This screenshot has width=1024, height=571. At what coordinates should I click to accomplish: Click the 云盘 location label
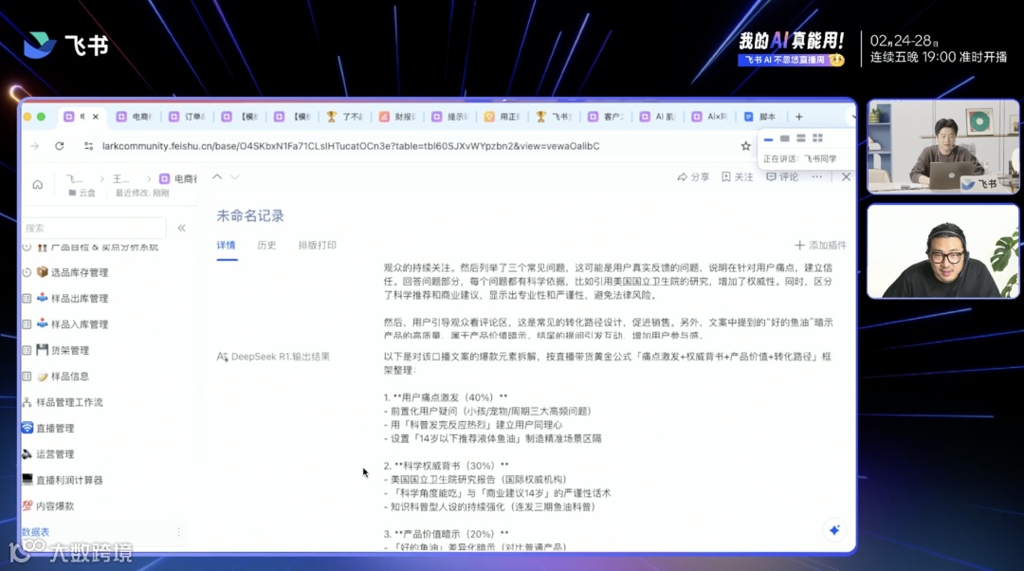[82, 193]
